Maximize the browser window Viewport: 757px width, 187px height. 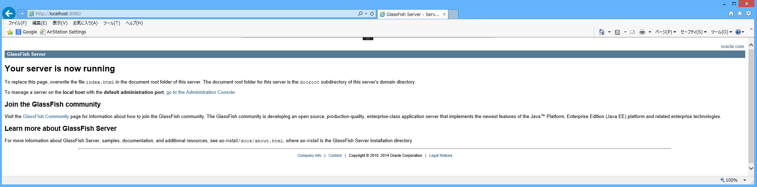[734, 4]
